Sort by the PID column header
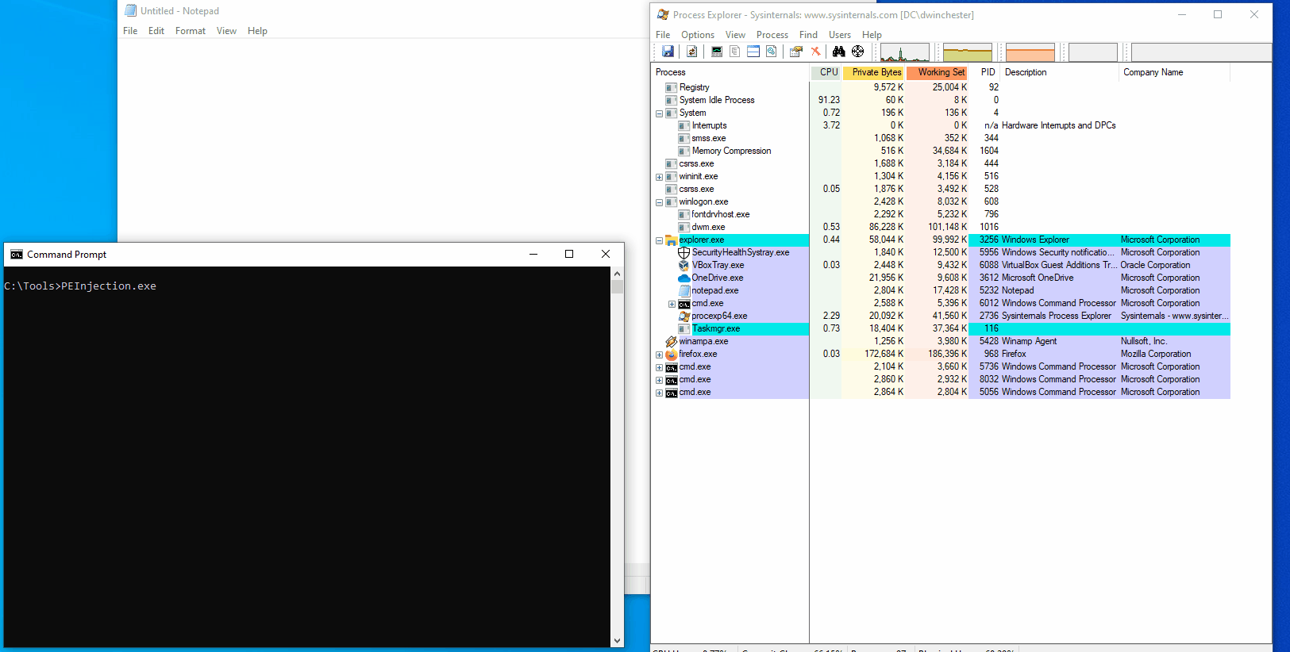Screen dimensions: 1290x652 [984, 72]
